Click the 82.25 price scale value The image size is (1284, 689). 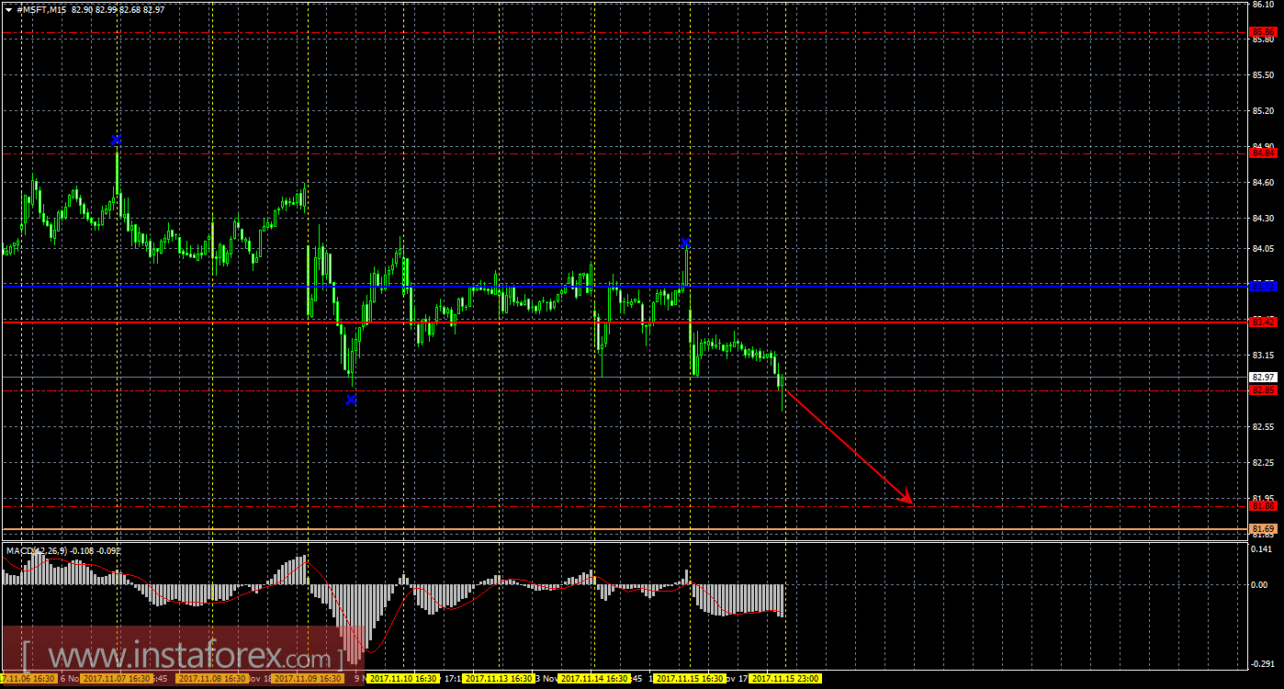(1263, 463)
